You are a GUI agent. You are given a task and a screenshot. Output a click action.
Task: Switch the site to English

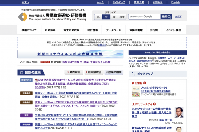tap(175, 2)
